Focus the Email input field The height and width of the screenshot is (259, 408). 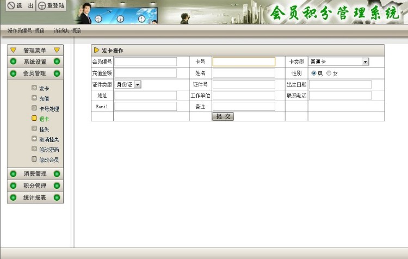pyautogui.click(x=145, y=107)
